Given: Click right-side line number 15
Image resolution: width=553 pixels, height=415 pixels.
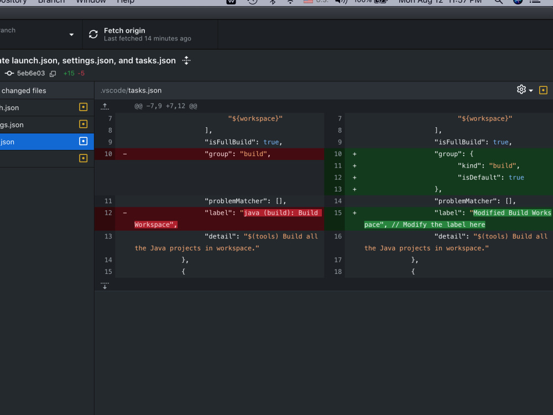Looking at the screenshot, I should 338,213.
